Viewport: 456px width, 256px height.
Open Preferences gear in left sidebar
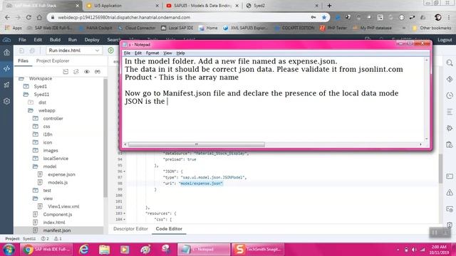tap(6, 101)
